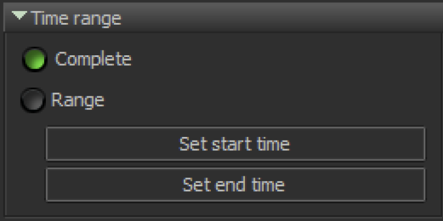Click the dark Range indicator circle
The height and width of the screenshot is (221, 443).
(x=33, y=100)
